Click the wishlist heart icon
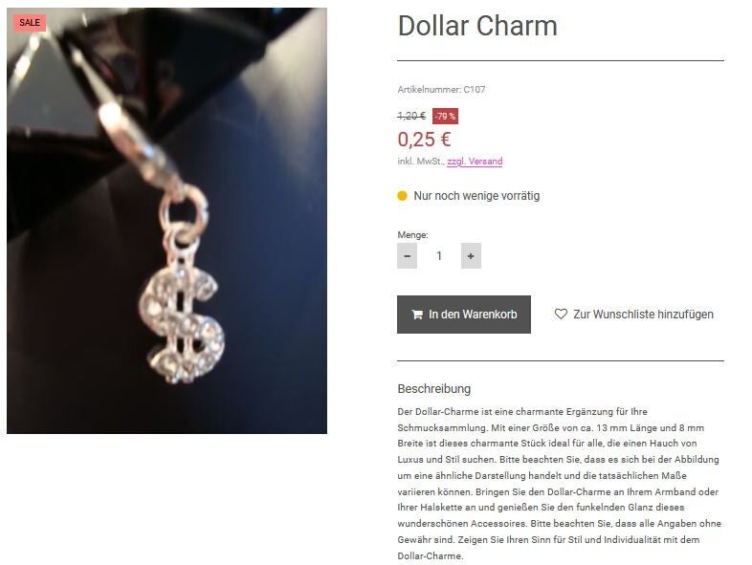Viewport: 752px width, 565px height. (x=561, y=314)
